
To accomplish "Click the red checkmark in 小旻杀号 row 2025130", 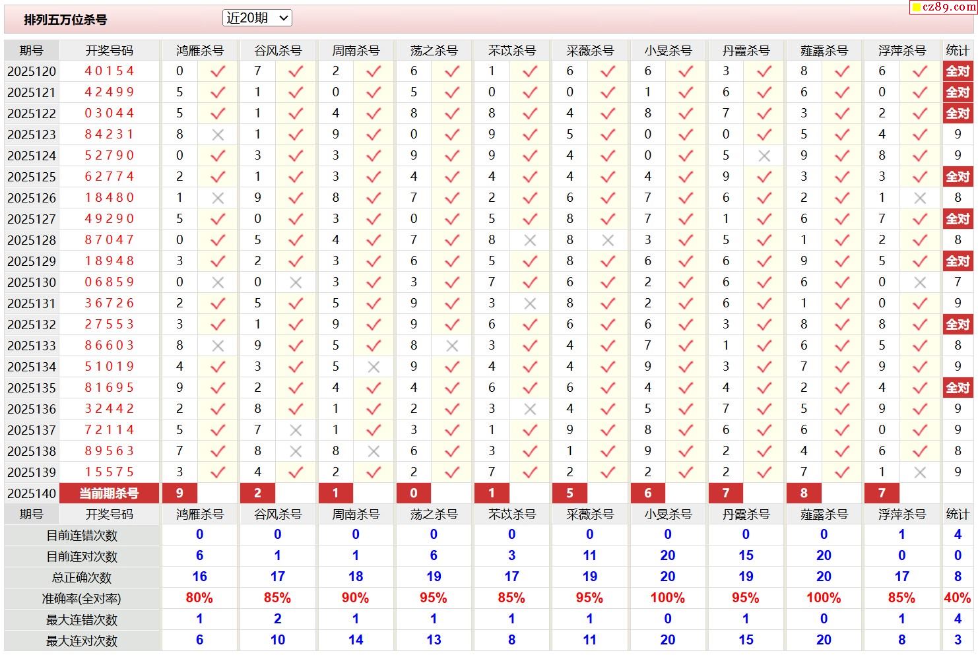I will tap(686, 282).
